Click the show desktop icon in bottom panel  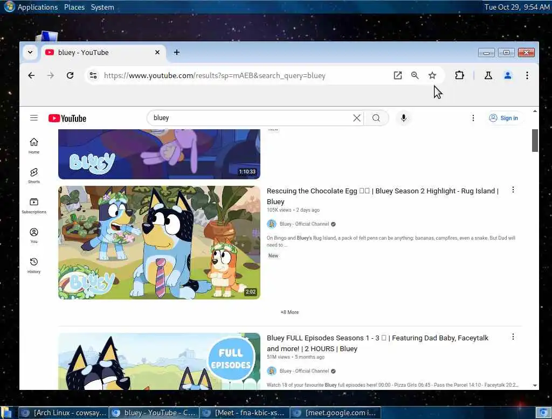click(x=6, y=413)
